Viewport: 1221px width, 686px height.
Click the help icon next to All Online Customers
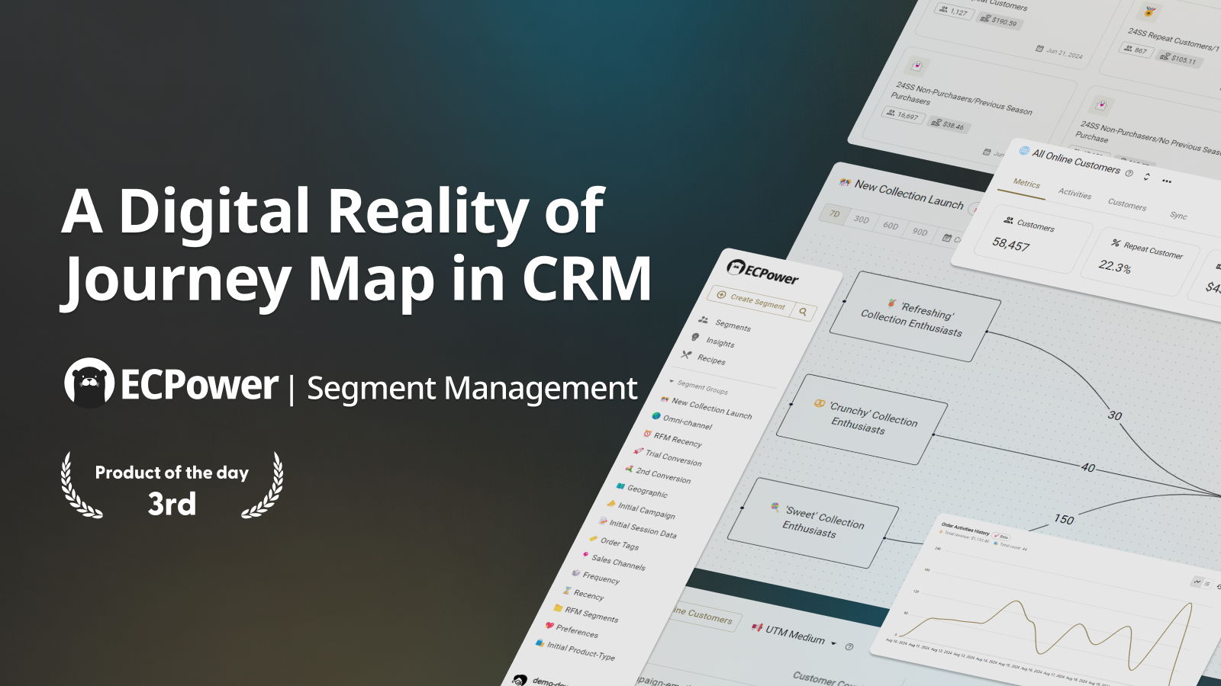click(1129, 173)
